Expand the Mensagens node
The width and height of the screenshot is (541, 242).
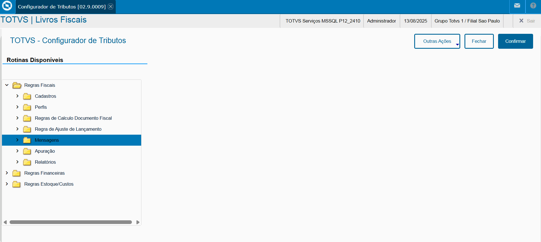(18, 140)
